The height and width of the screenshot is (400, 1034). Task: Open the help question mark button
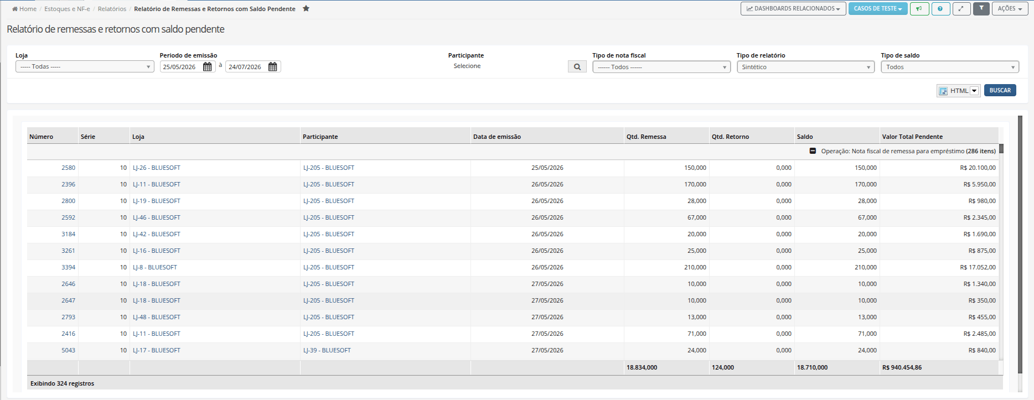(940, 9)
